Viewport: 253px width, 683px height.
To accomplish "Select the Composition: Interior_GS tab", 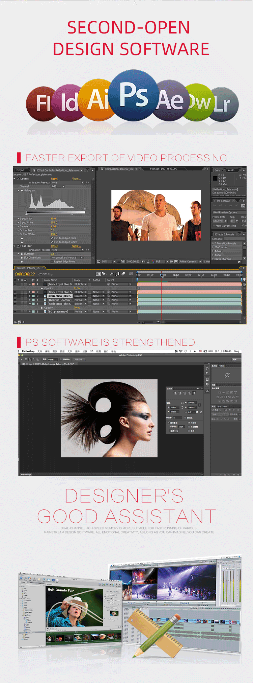I will pos(119,169).
